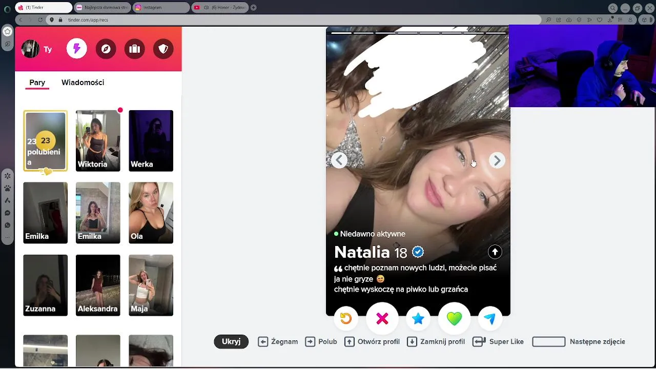Image resolution: width=656 pixels, height=369 pixels.
Task: Click the blue paper plane send button
Action: tap(490, 319)
